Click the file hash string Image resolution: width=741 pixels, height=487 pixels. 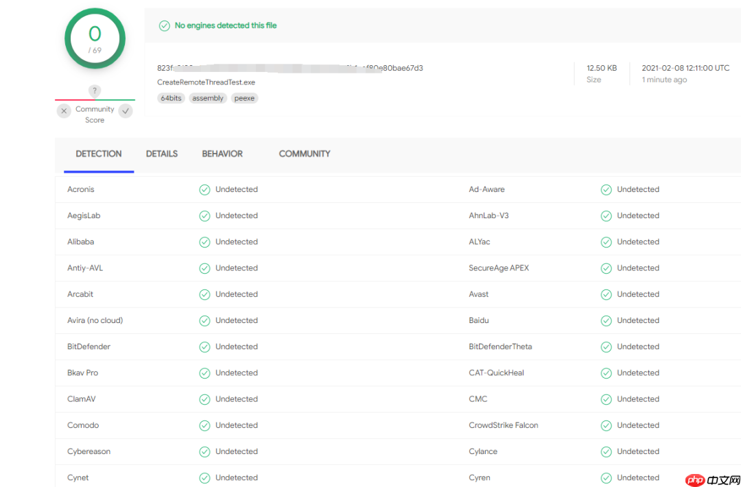pyautogui.click(x=290, y=68)
